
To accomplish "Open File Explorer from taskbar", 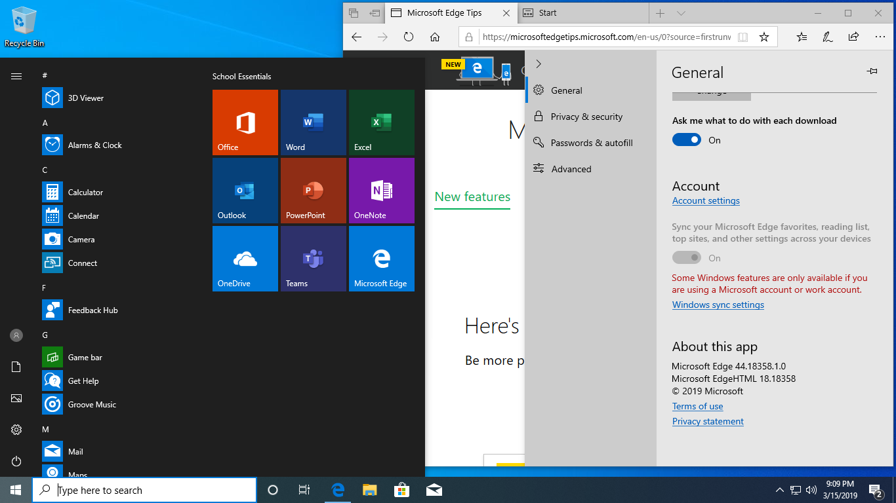I will pyautogui.click(x=370, y=490).
